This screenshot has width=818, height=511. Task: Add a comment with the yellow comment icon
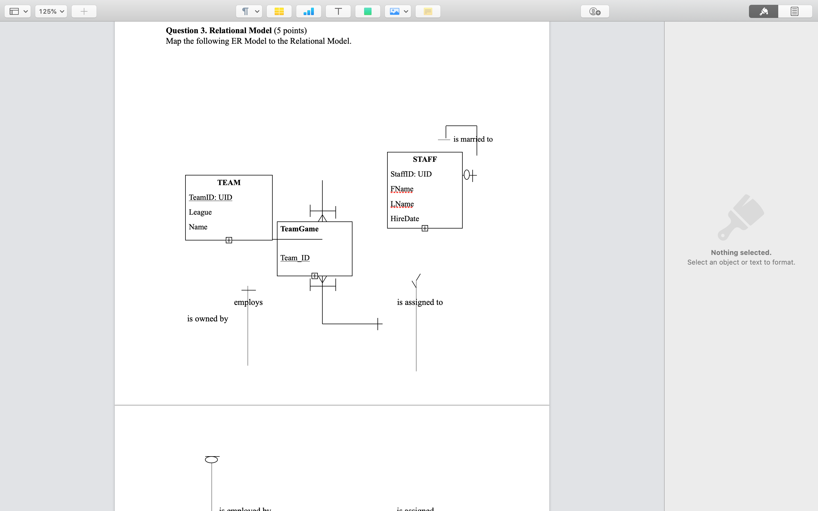(x=427, y=11)
